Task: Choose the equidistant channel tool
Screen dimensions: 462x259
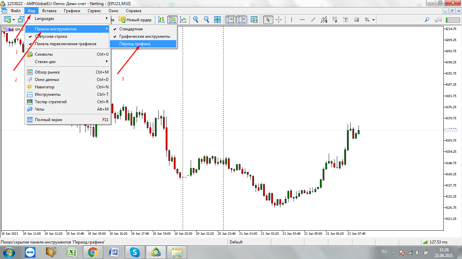Action: pos(324,20)
